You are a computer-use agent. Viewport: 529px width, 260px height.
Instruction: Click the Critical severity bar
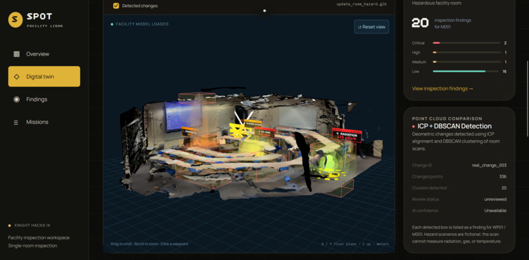pyautogui.click(x=466, y=43)
